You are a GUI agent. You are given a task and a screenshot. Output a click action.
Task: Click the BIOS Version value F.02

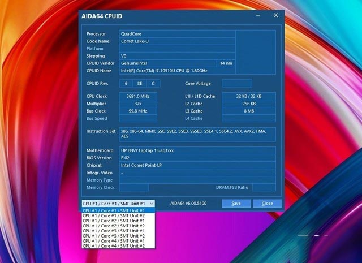coord(197,158)
